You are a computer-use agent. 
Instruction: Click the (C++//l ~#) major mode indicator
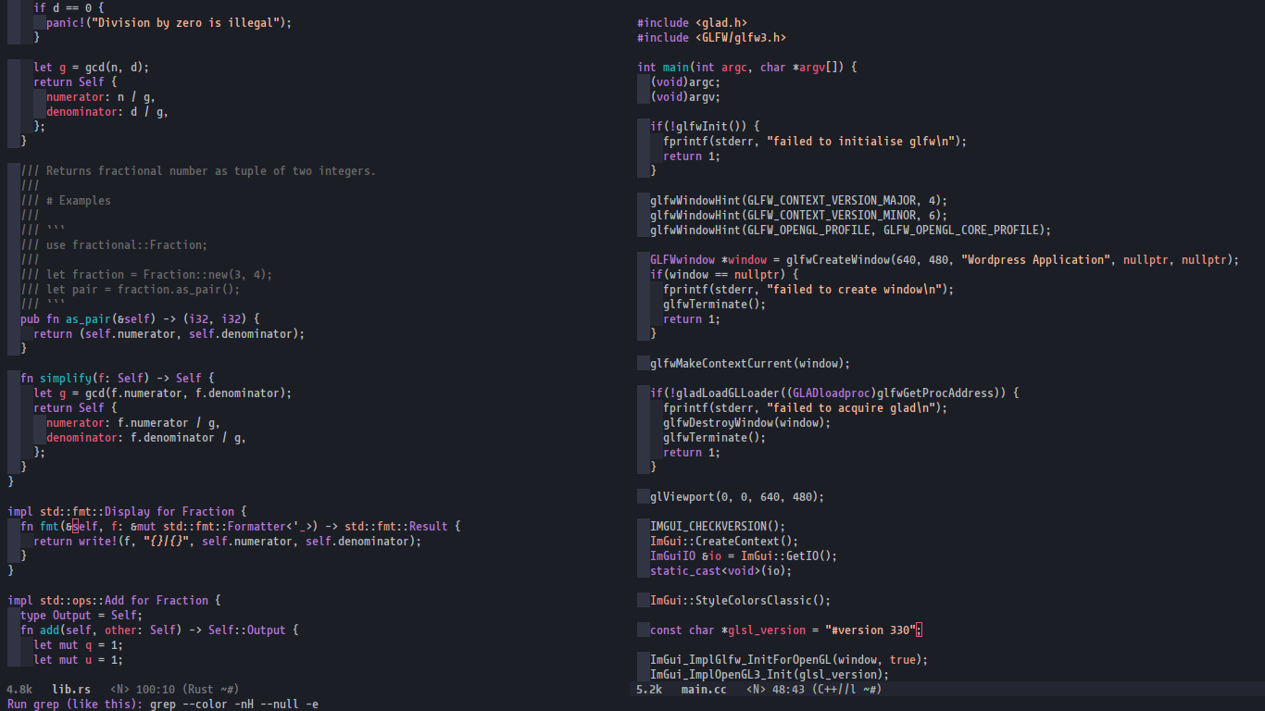[846, 690]
